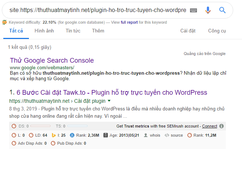Click the Bing index icon

[x=53, y=135]
